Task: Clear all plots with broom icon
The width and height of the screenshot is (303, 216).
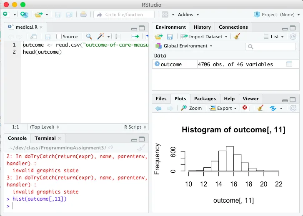Action: [x=260, y=108]
